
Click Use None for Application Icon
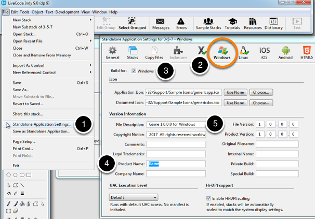[235, 92]
